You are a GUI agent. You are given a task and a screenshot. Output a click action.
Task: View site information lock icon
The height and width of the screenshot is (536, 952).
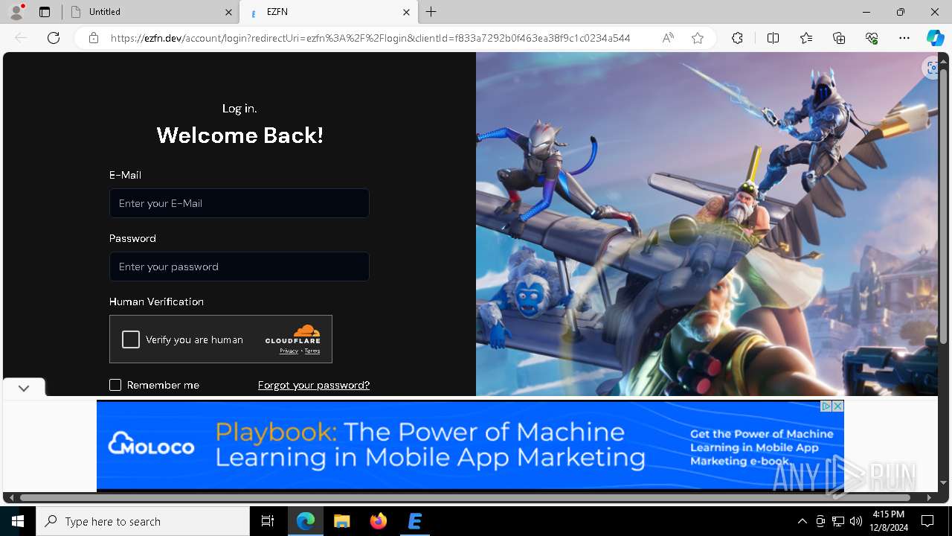(94, 38)
